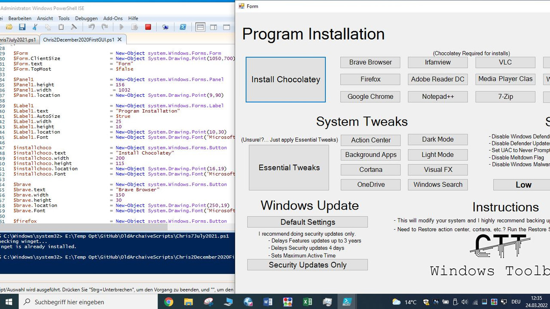Open Google Chrome from the taskbar
Image resolution: width=550 pixels, height=309 pixels.
168,302
